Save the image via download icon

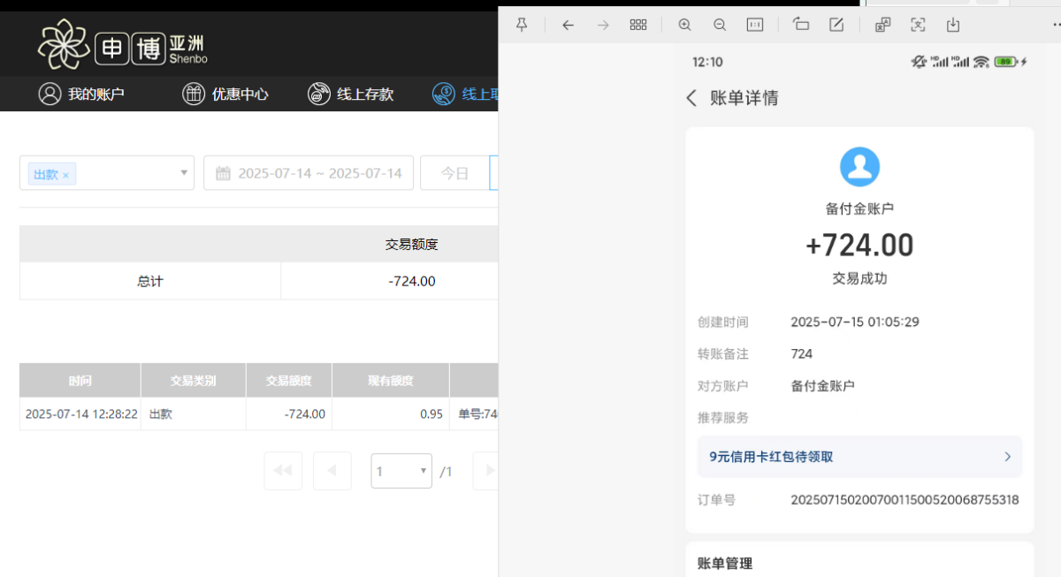(x=953, y=25)
